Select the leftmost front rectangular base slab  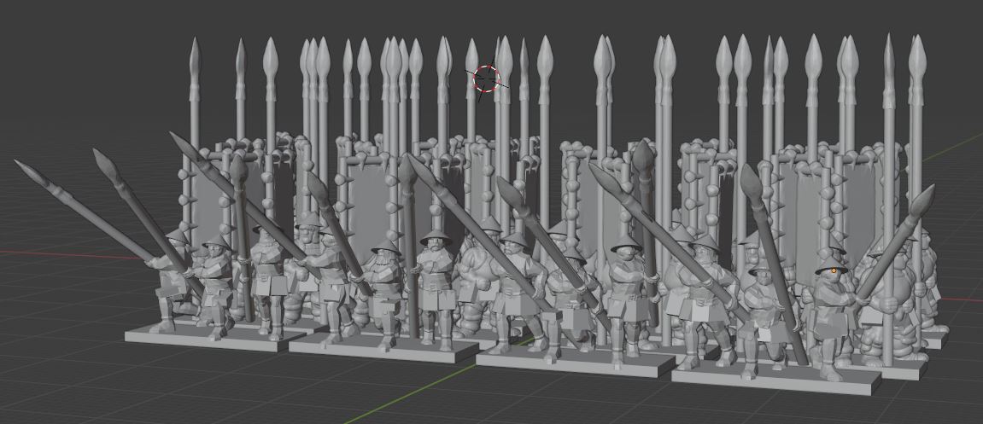coord(214,339)
